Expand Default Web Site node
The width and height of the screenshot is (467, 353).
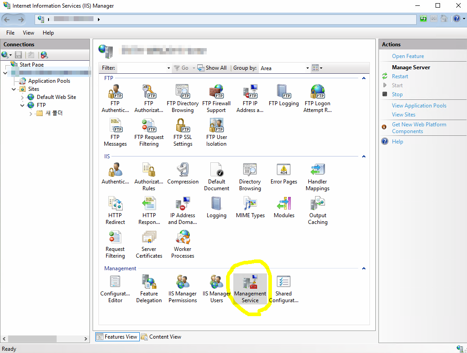pyautogui.click(x=22, y=97)
